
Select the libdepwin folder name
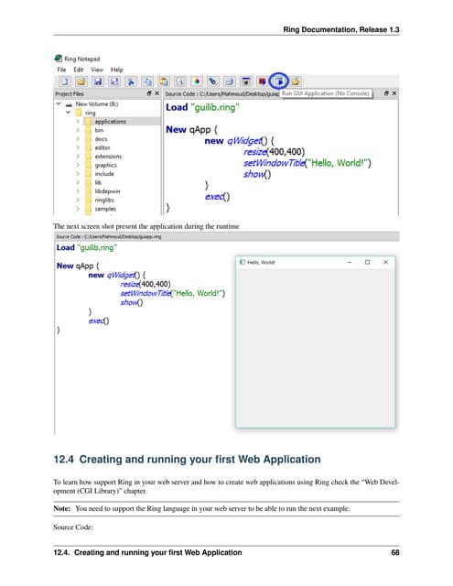(x=108, y=191)
